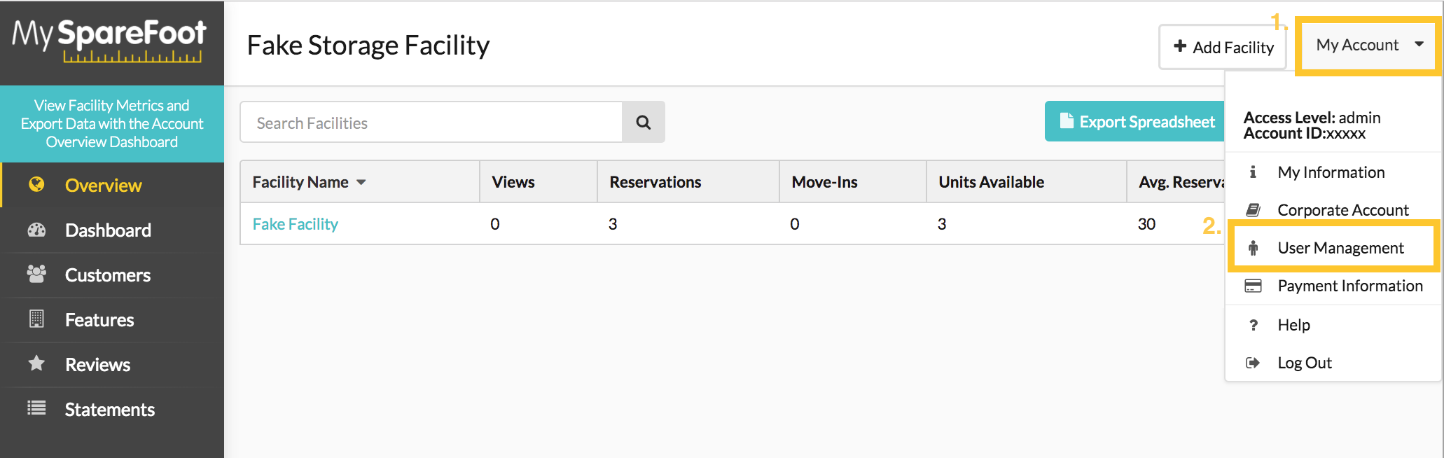This screenshot has height=458, width=1444.
Task: Expand the My Account dropdown
Action: [1369, 46]
